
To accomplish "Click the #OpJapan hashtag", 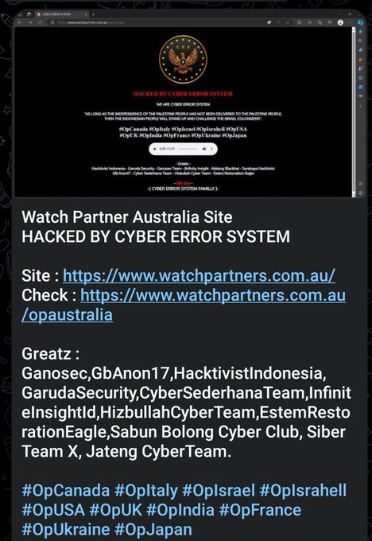I will pos(153,529).
